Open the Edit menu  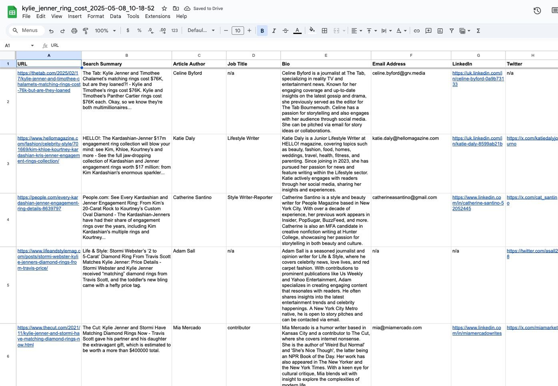(41, 16)
